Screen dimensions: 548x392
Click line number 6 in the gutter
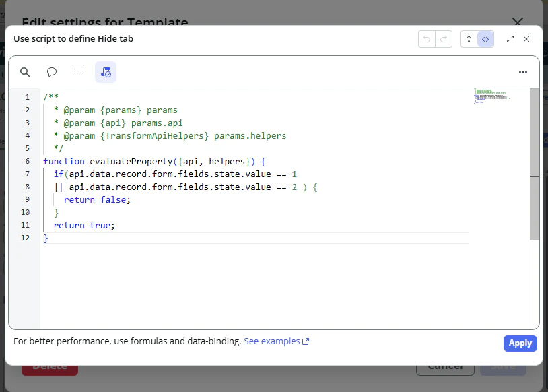click(27, 161)
